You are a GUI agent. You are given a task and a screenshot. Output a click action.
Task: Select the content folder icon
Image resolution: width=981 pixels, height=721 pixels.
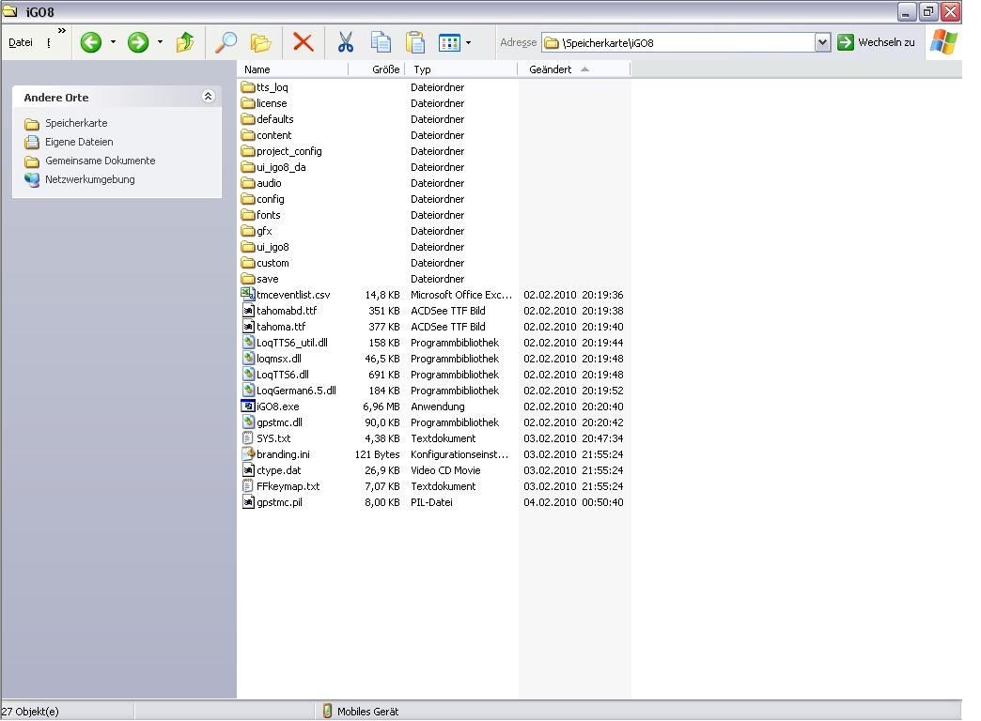pyautogui.click(x=248, y=134)
